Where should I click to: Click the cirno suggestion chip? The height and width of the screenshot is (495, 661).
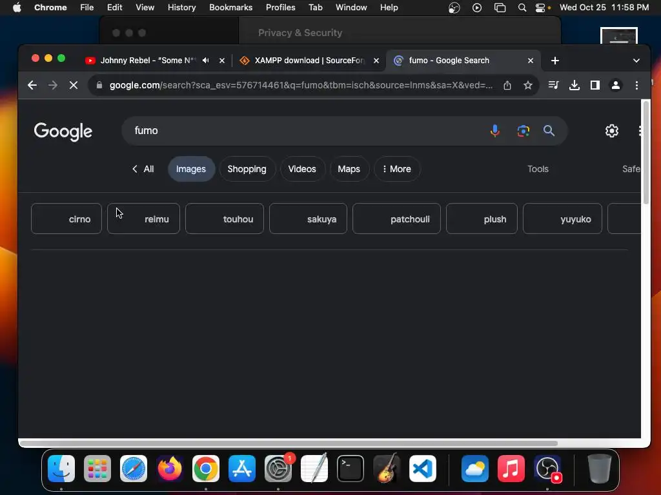(66, 219)
